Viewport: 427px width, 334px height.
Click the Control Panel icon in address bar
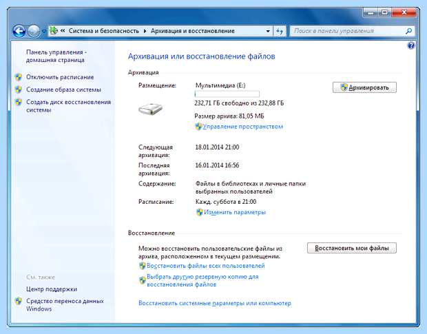(54, 30)
